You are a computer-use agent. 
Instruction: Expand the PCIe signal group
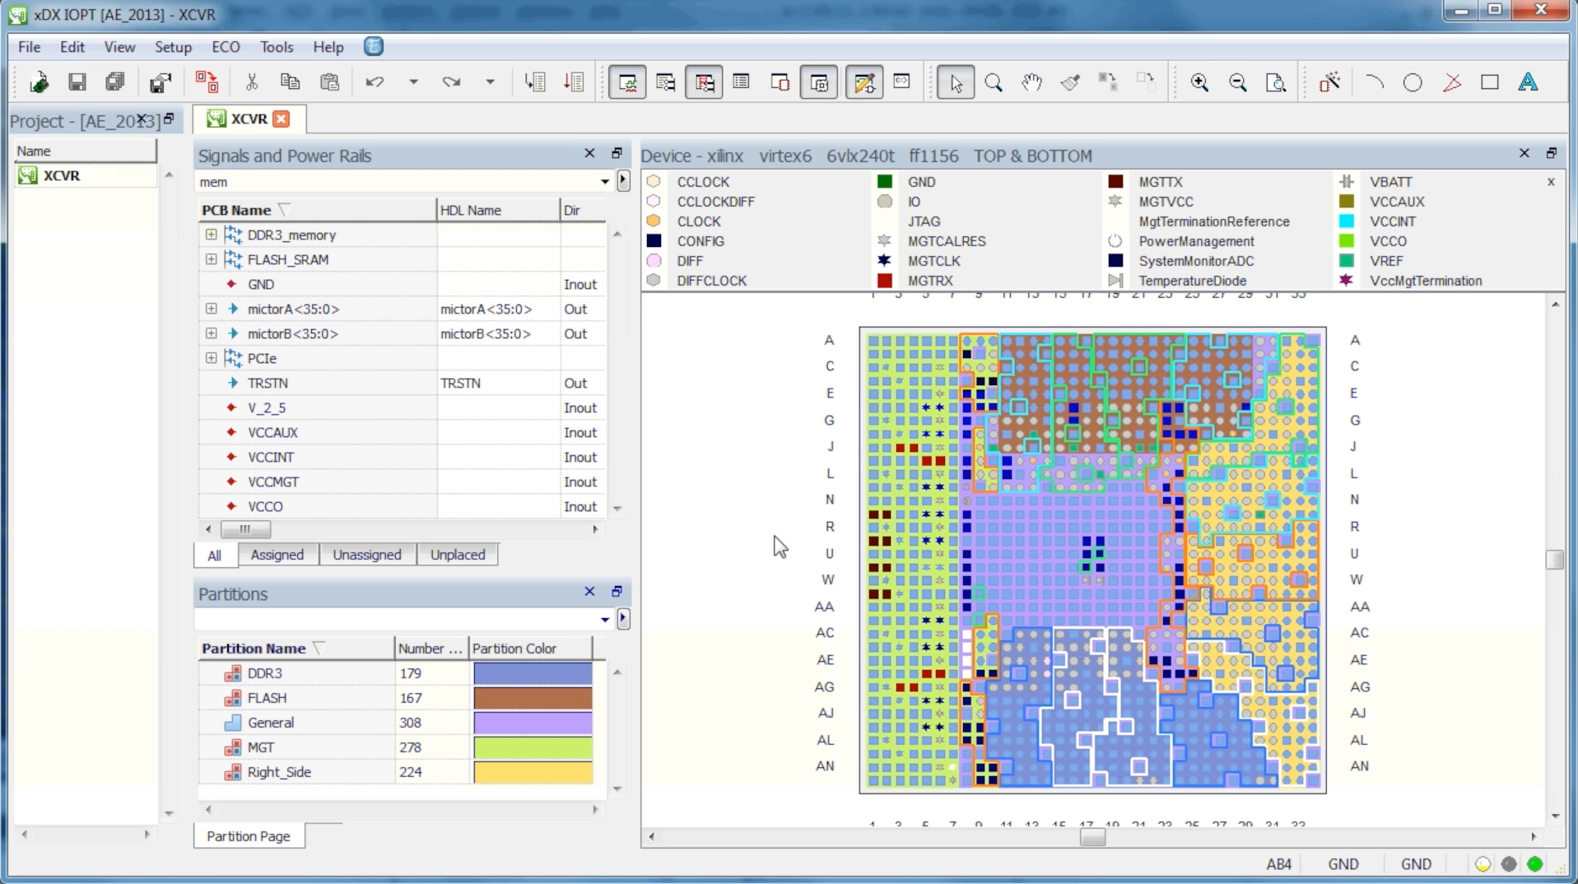[x=212, y=358]
